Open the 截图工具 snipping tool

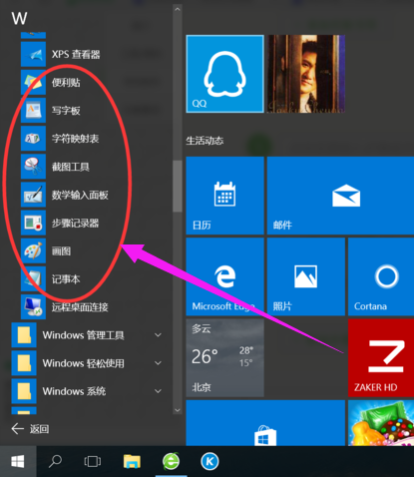(x=90, y=167)
